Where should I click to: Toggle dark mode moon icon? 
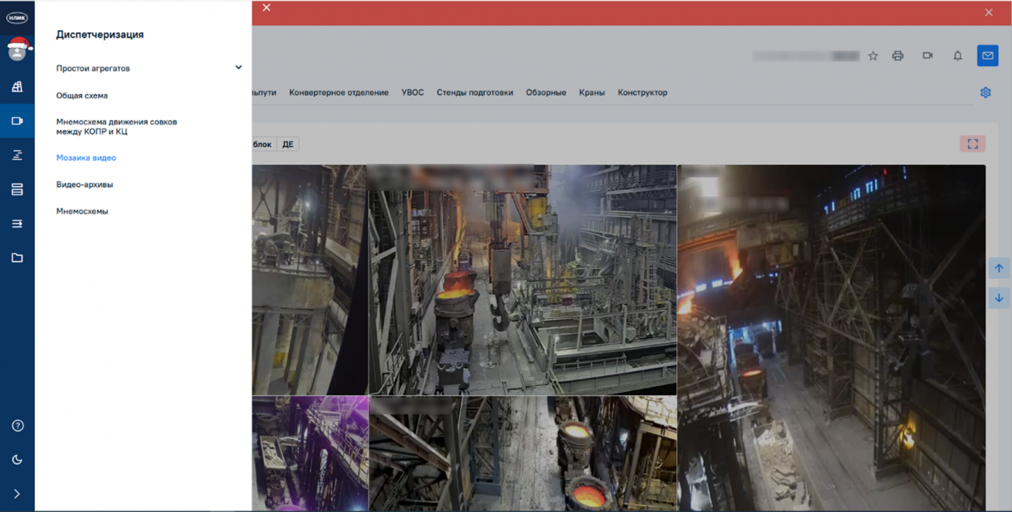click(18, 460)
